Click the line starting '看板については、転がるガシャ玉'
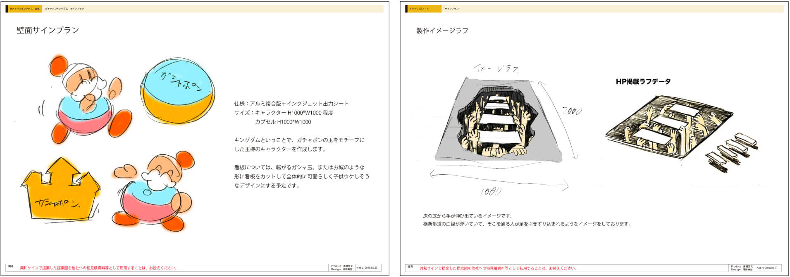Viewport: 790px width, 277px height. 299,167
